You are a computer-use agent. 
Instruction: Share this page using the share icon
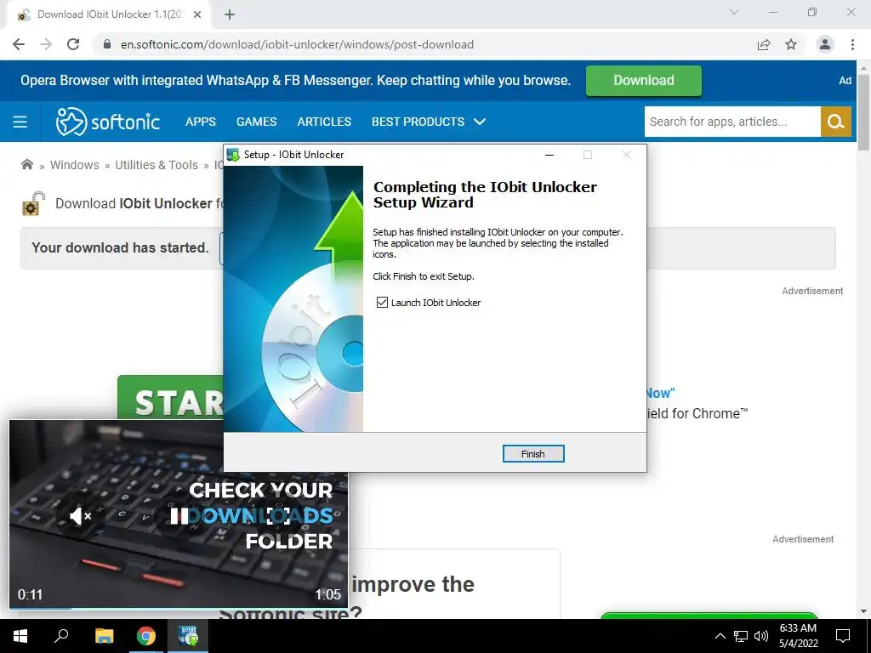764,44
